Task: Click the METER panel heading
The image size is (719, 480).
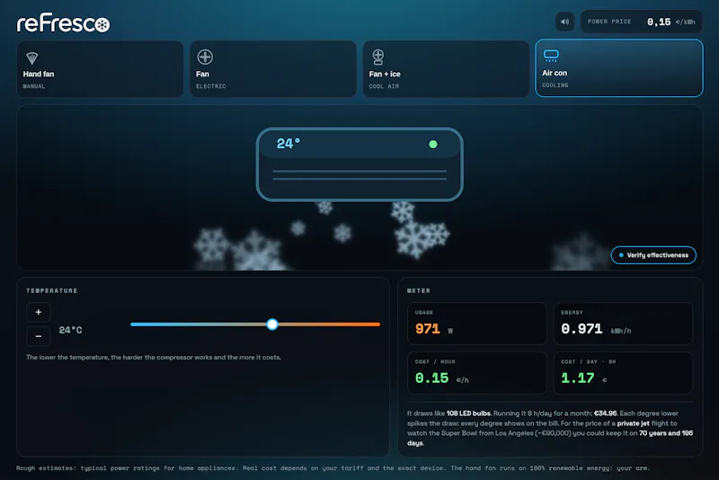Action: pos(419,290)
